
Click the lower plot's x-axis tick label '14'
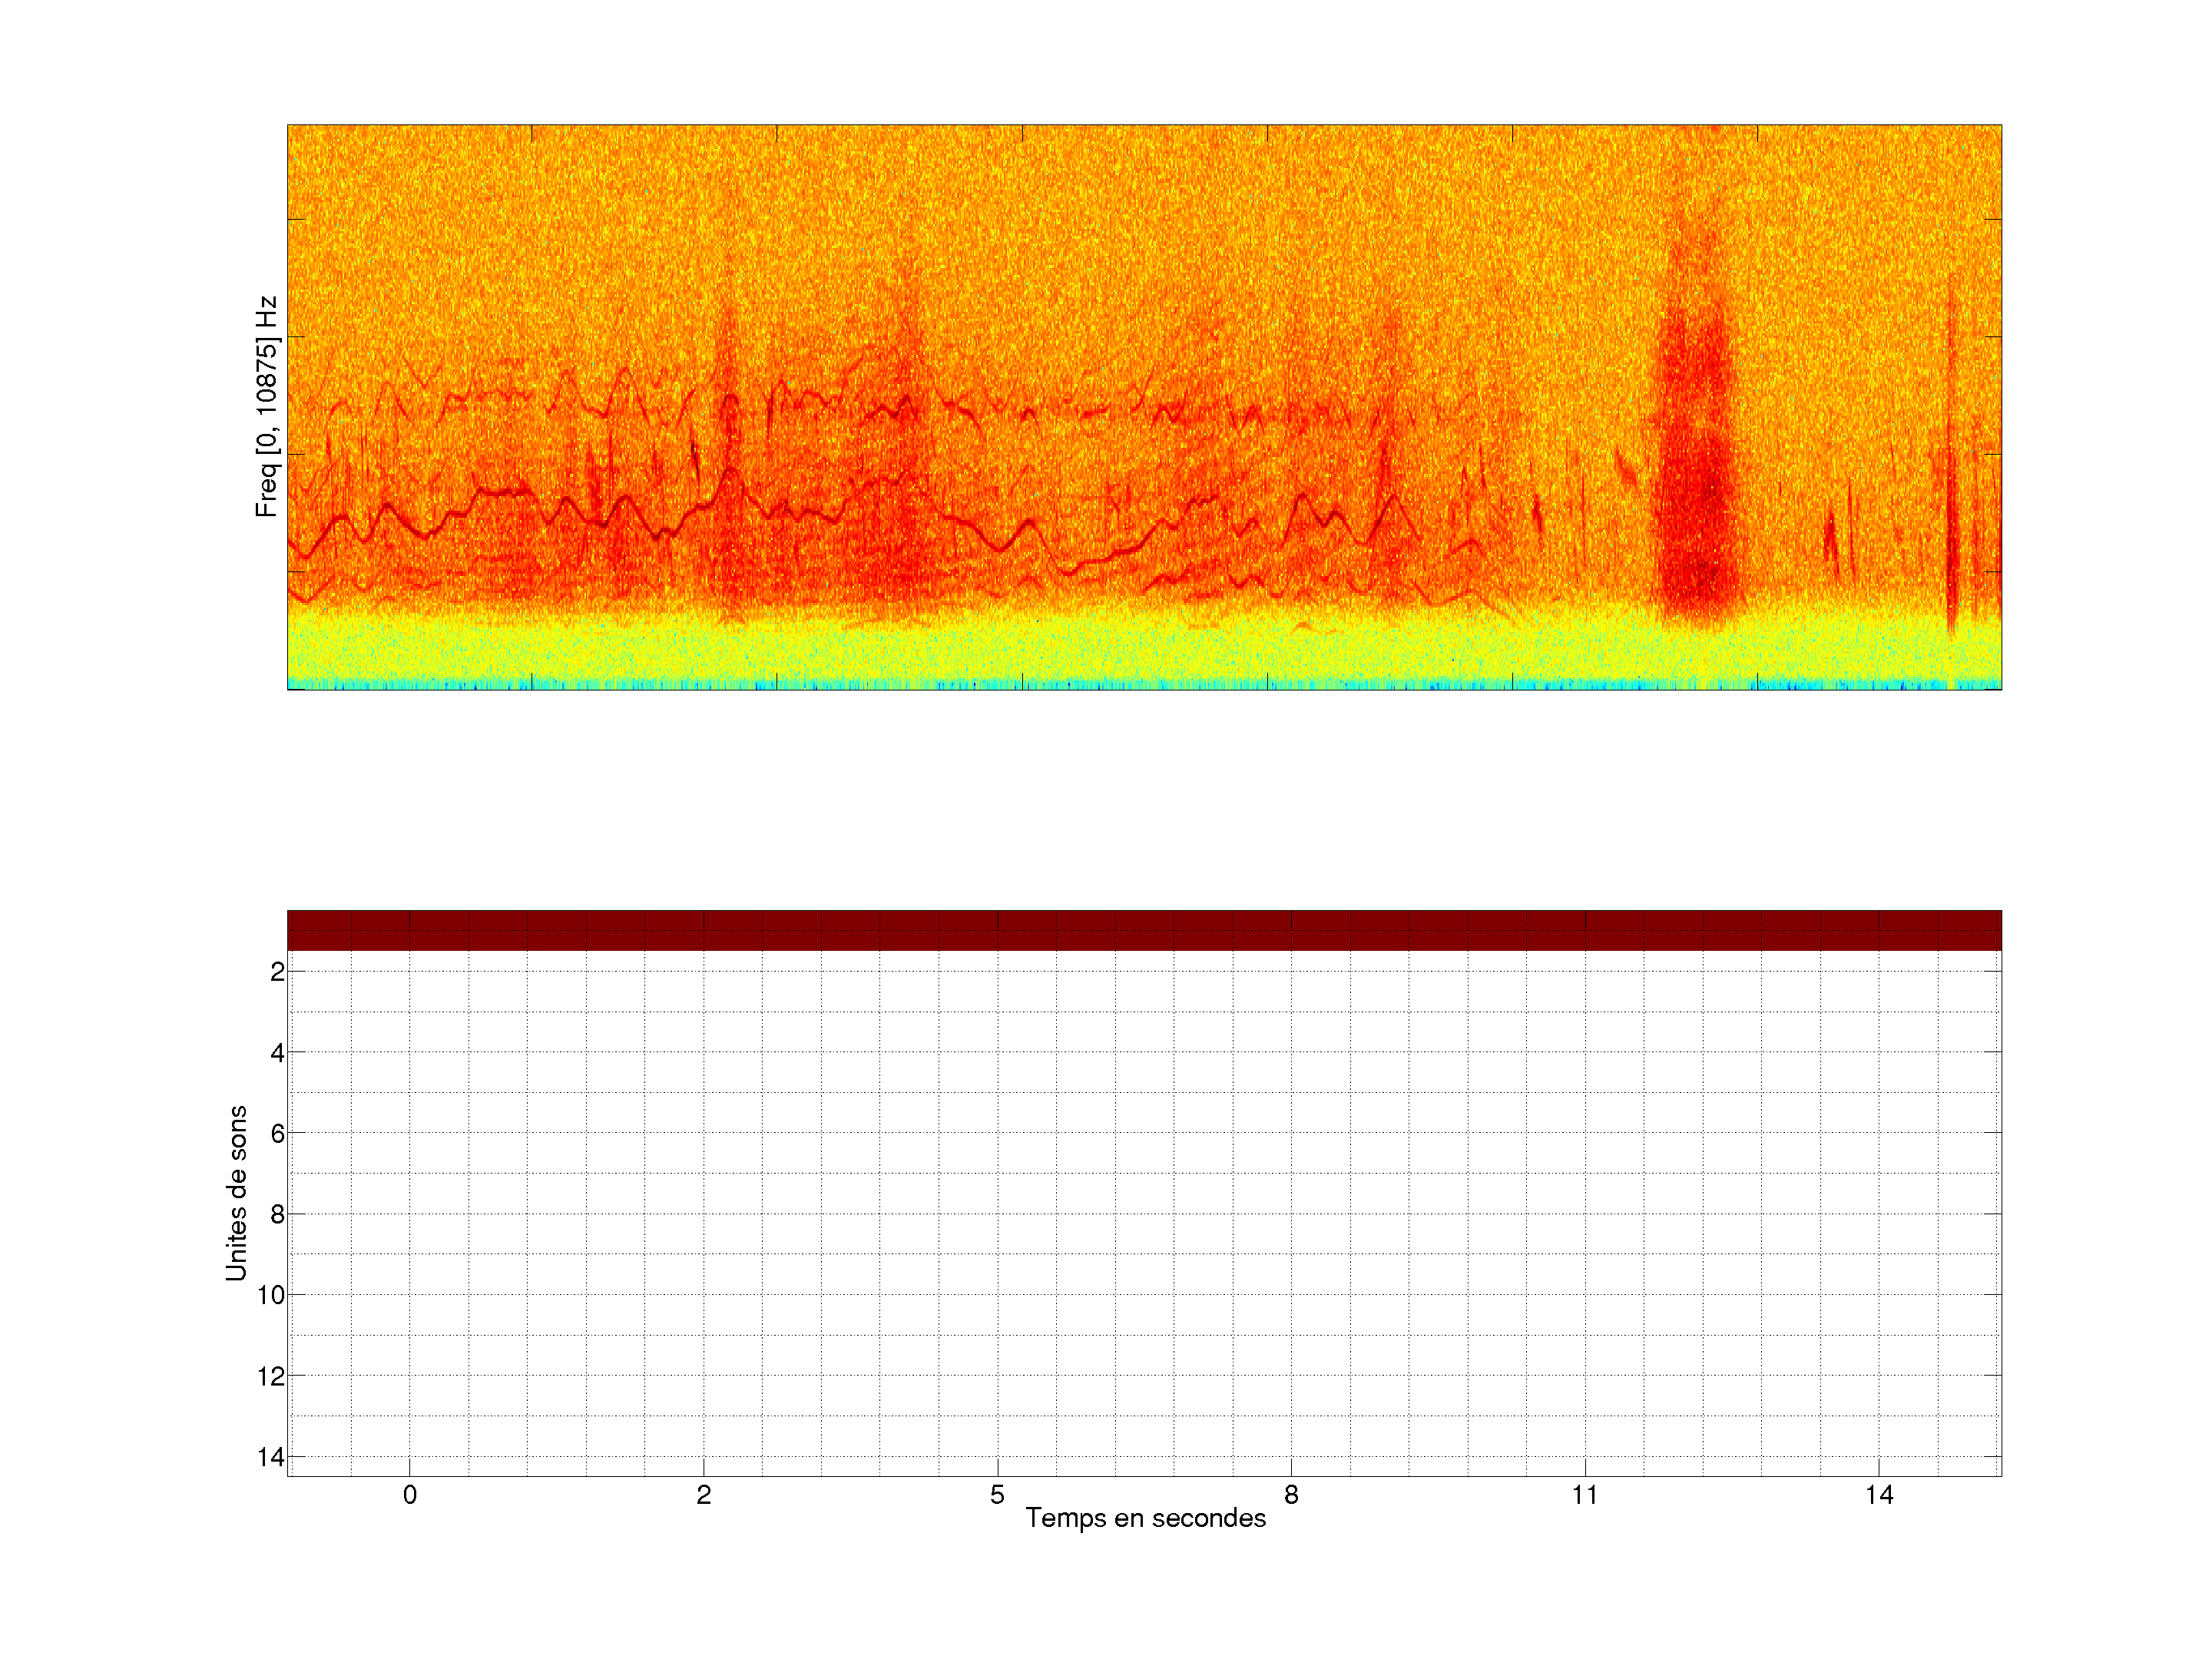(x=1879, y=1495)
